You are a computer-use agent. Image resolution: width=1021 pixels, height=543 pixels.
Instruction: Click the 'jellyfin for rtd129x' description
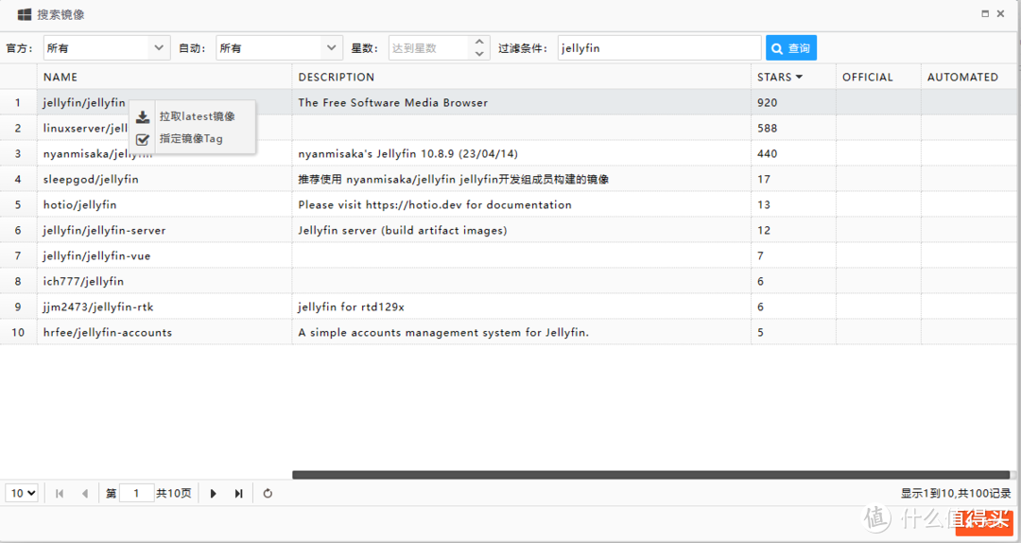[351, 307]
